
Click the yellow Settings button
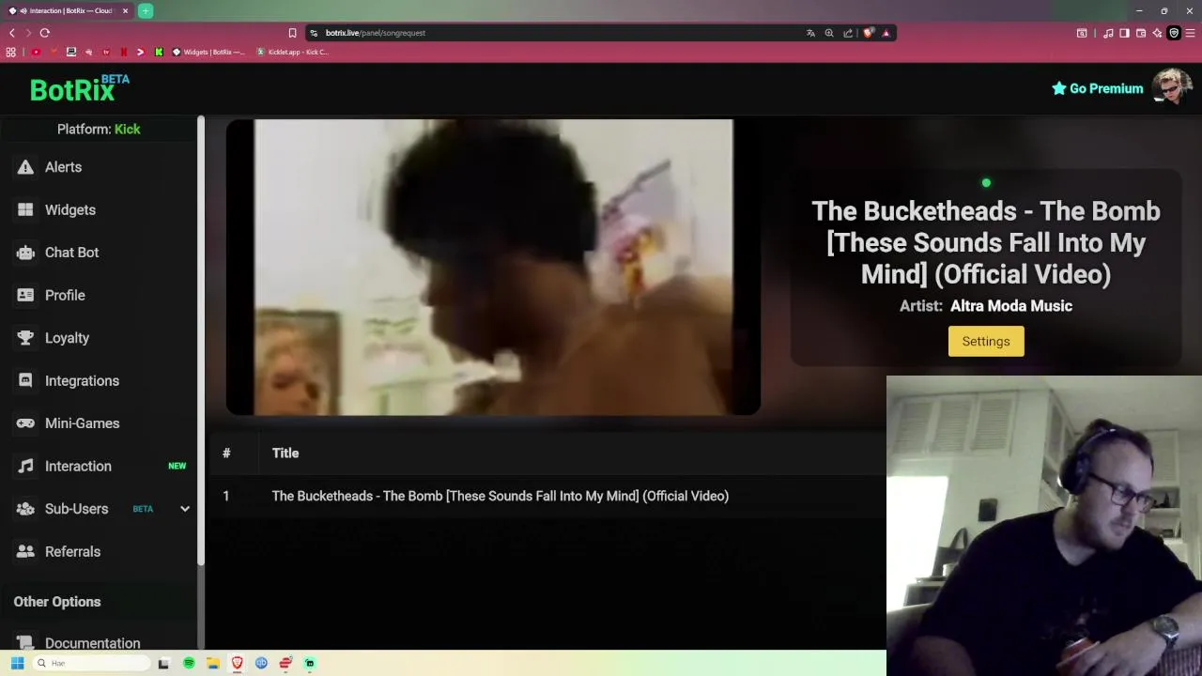pyautogui.click(x=986, y=341)
